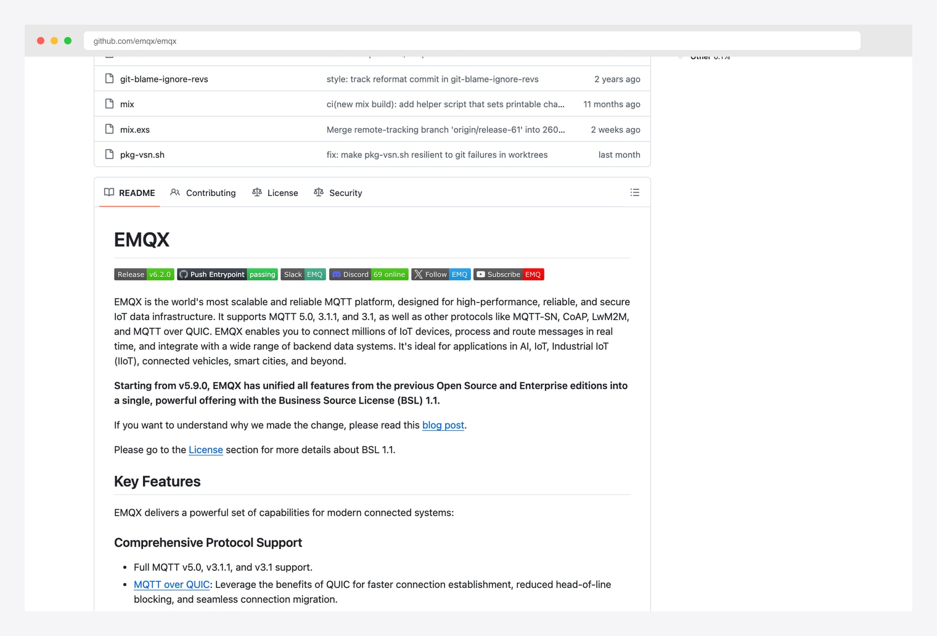Switch to the Security tab
Viewport: 937px width, 636px height.
pos(338,193)
